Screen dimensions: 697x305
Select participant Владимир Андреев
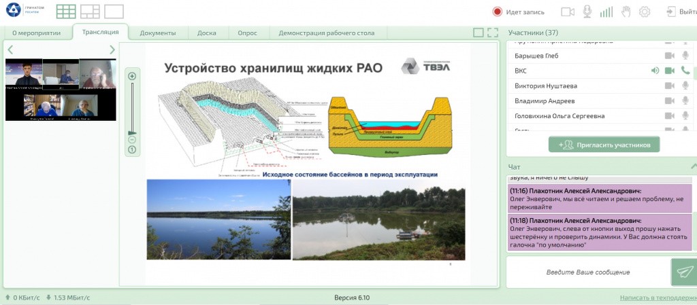[543, 101]
